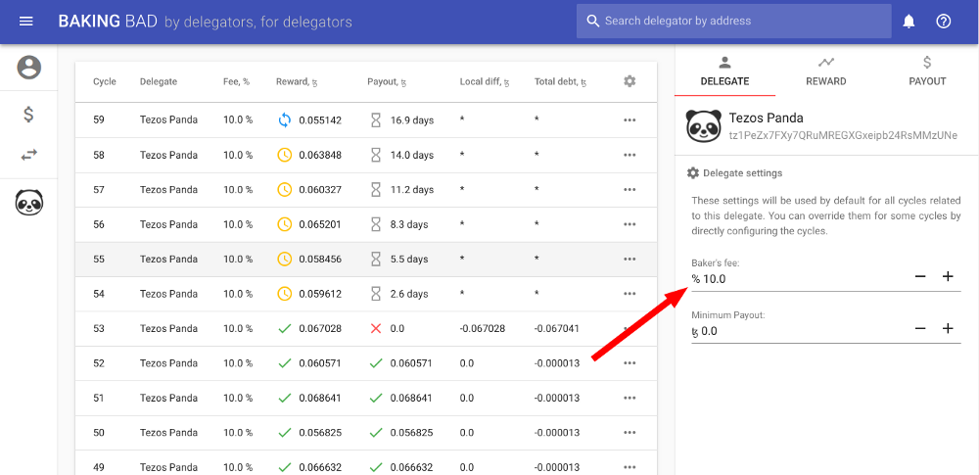Click the hourglass payout icon for cycle 59
The width and height of the screenshot is (979, 475).
375,120
